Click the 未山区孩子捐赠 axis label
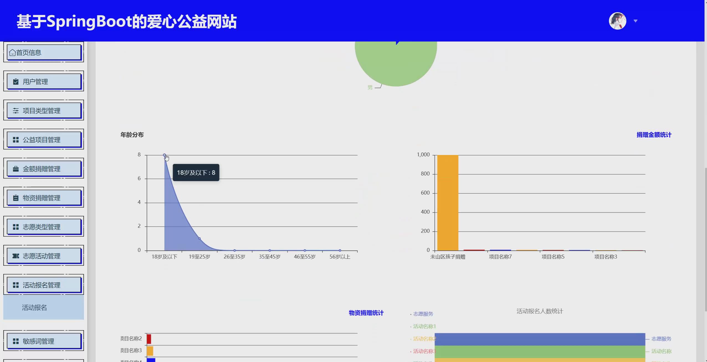 (x=448, y=257)
